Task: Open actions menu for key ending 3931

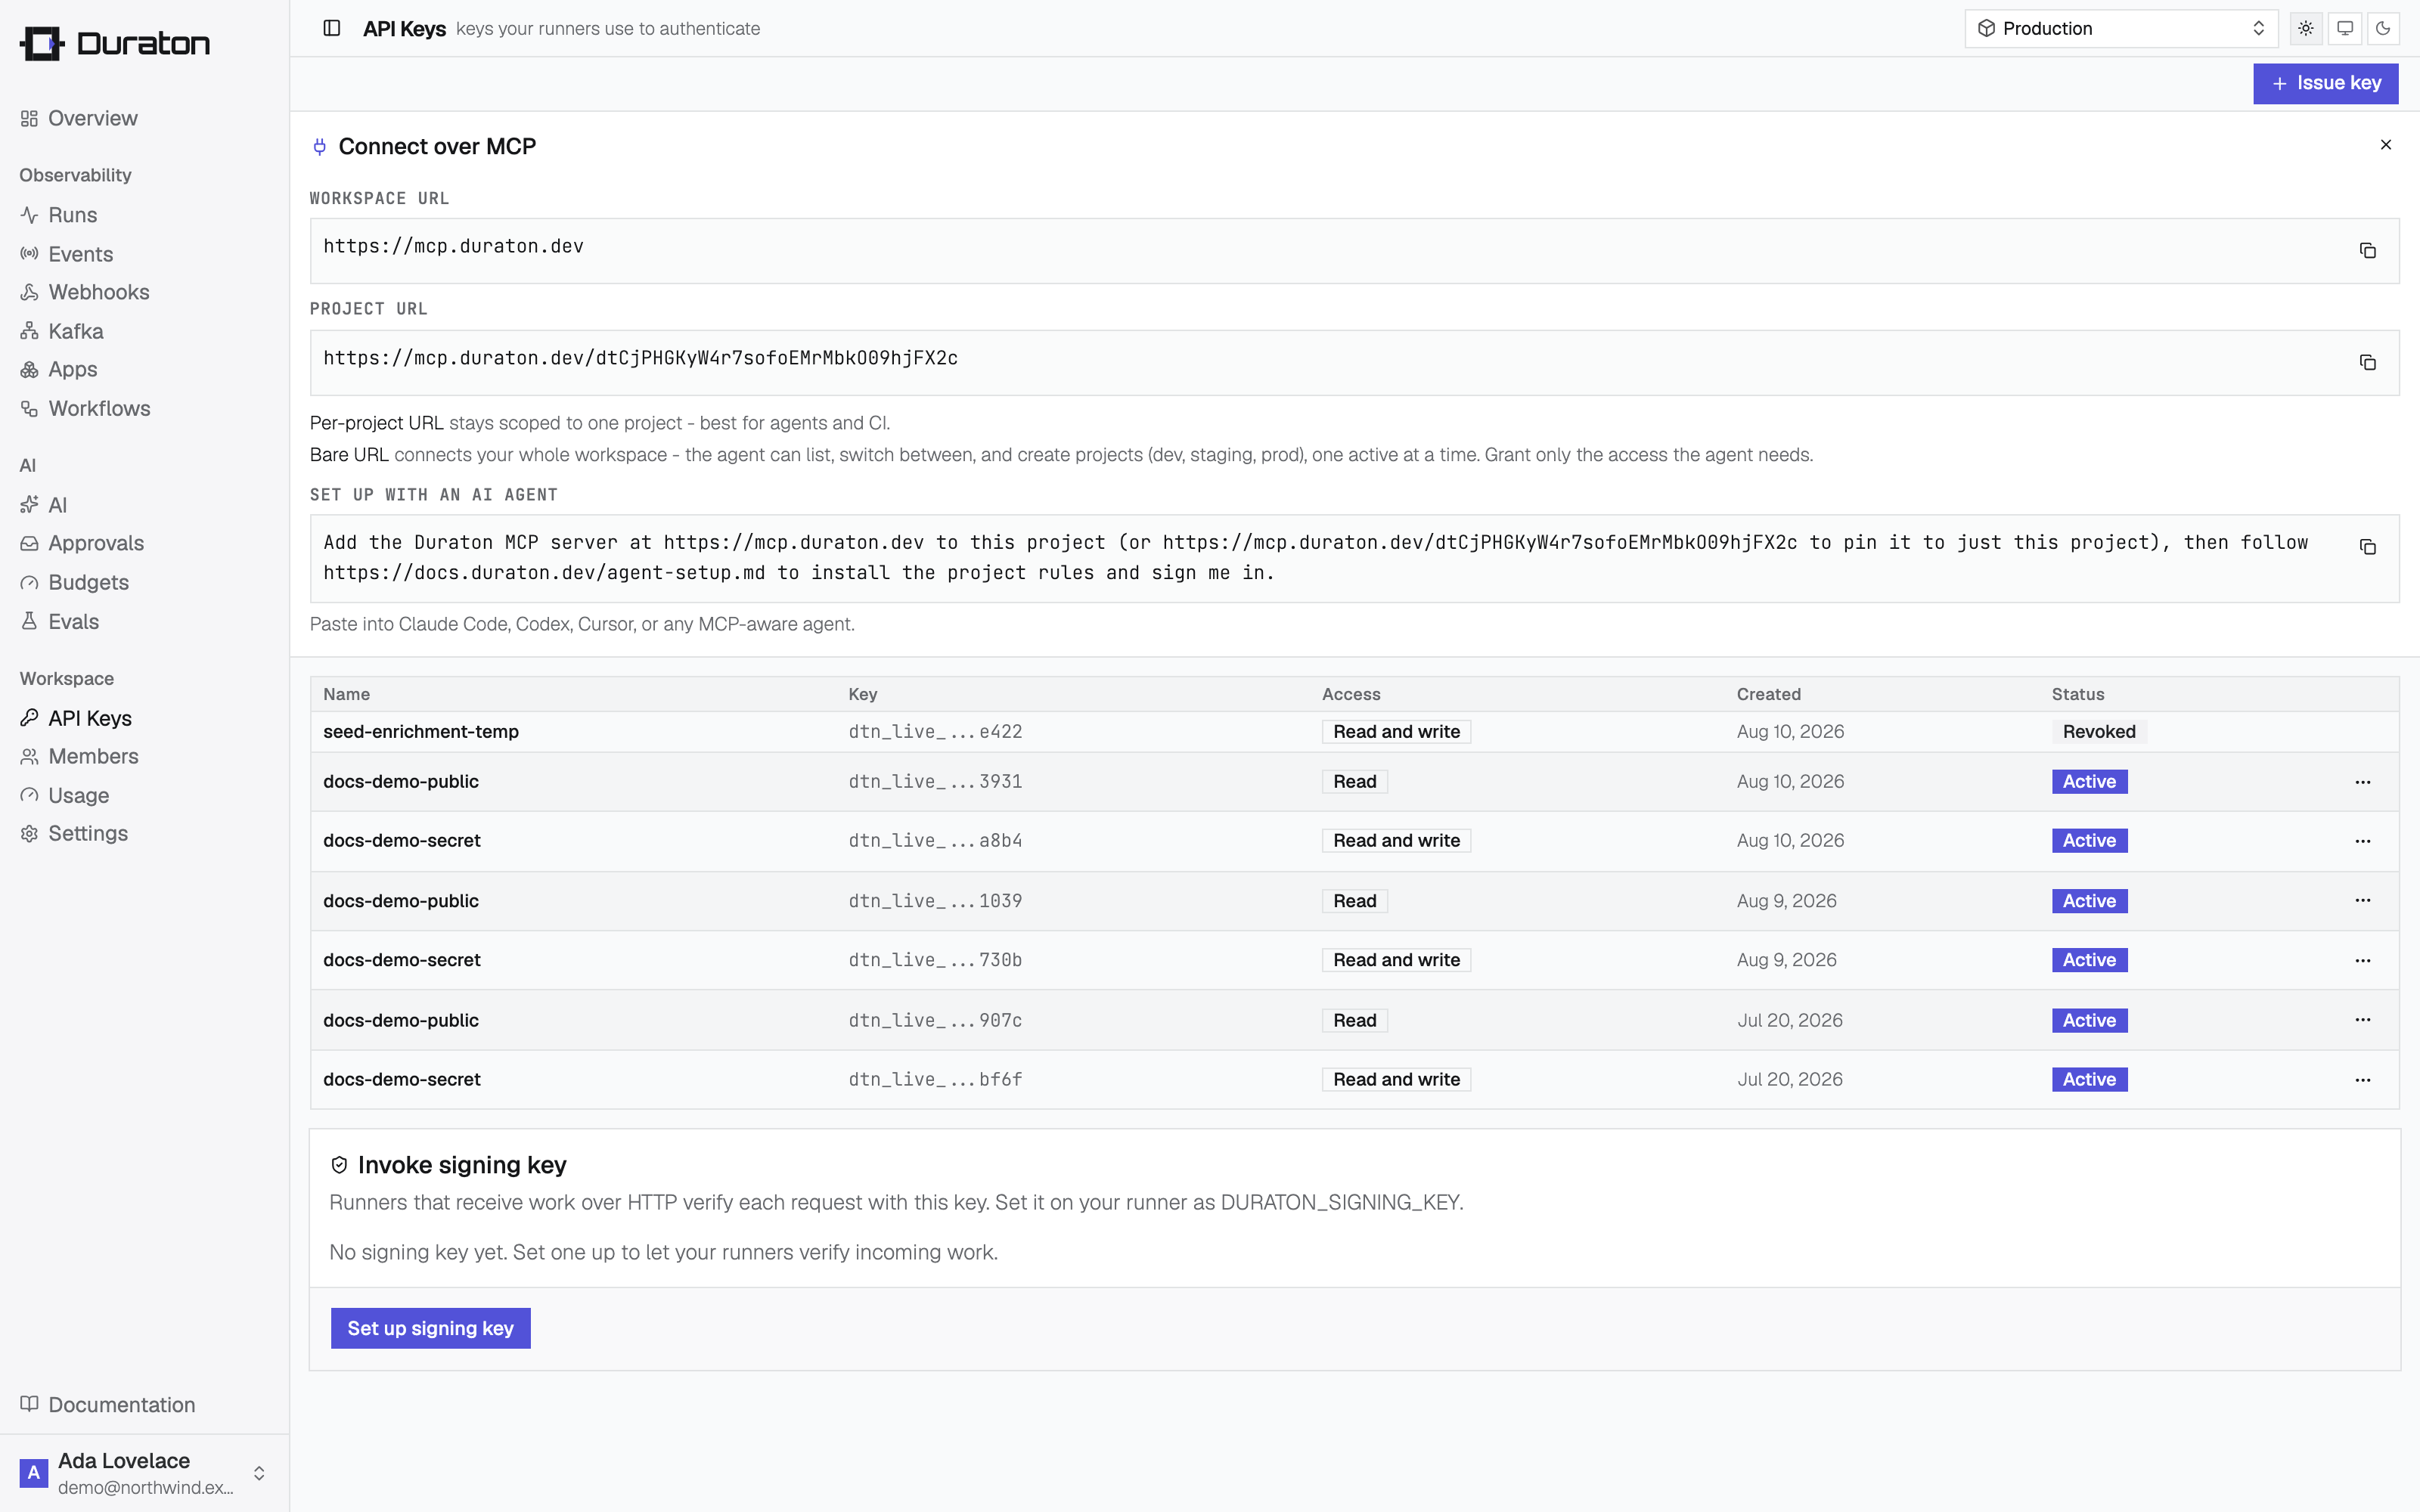Action: (2362, 782)
